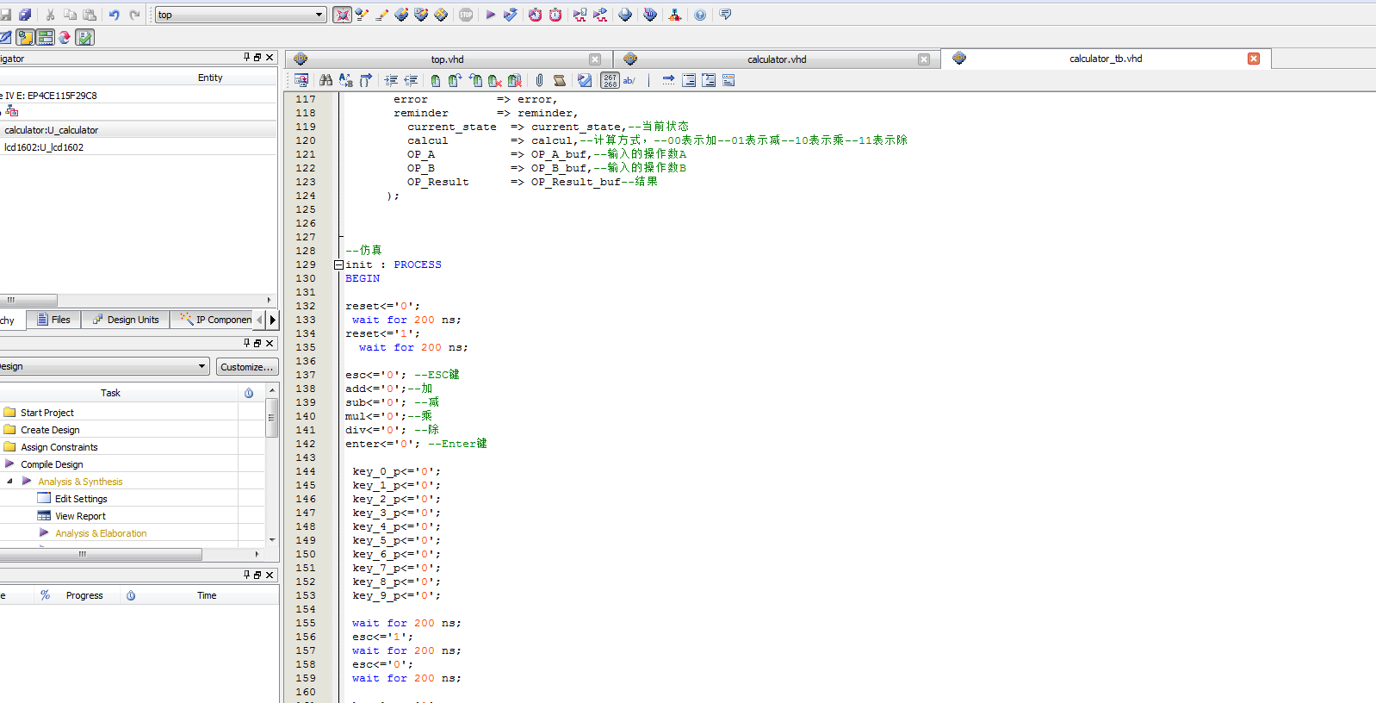1376x703 pixels.
Task: Click the Start Compilation play icon
Action: (x=490, y=15)
